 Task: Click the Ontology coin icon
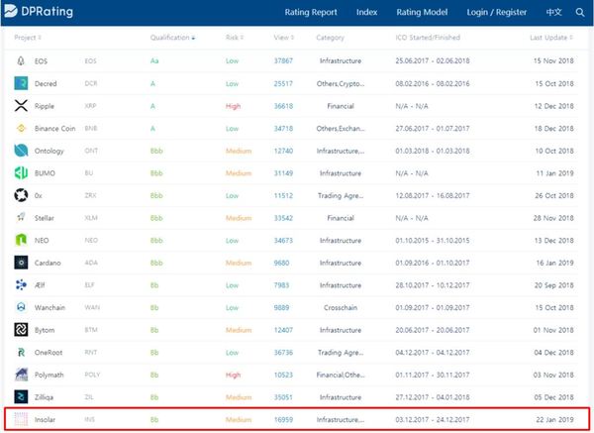tap(21, 151)
